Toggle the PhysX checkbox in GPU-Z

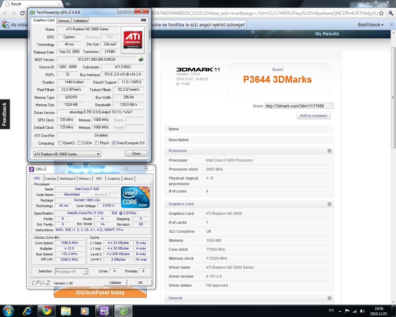(x=97, y=143)
